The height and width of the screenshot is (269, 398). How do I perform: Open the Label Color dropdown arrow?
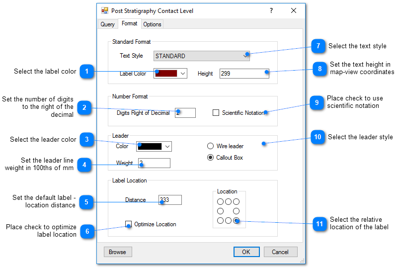point(183,74)
